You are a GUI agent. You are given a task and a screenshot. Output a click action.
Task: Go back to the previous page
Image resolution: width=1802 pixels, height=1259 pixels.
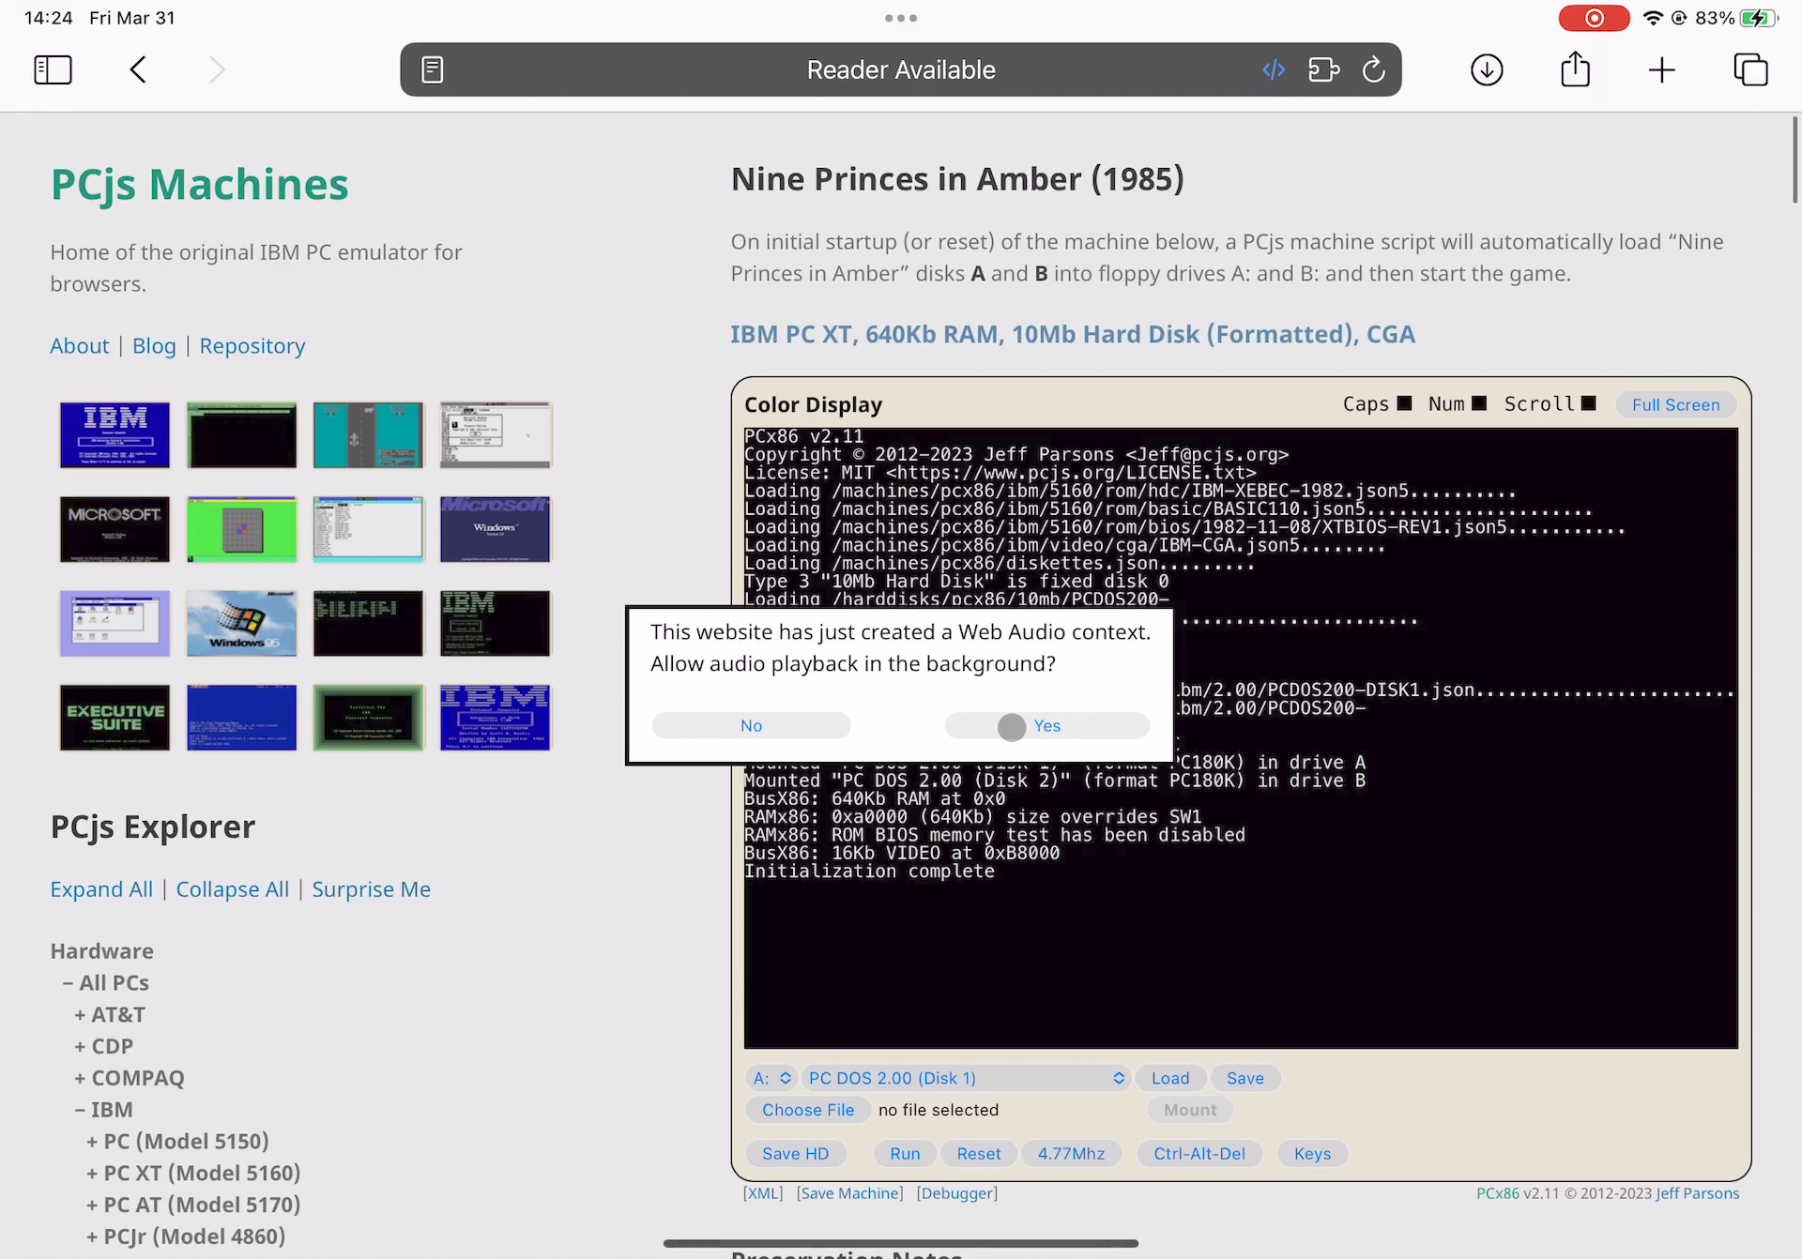138,69
